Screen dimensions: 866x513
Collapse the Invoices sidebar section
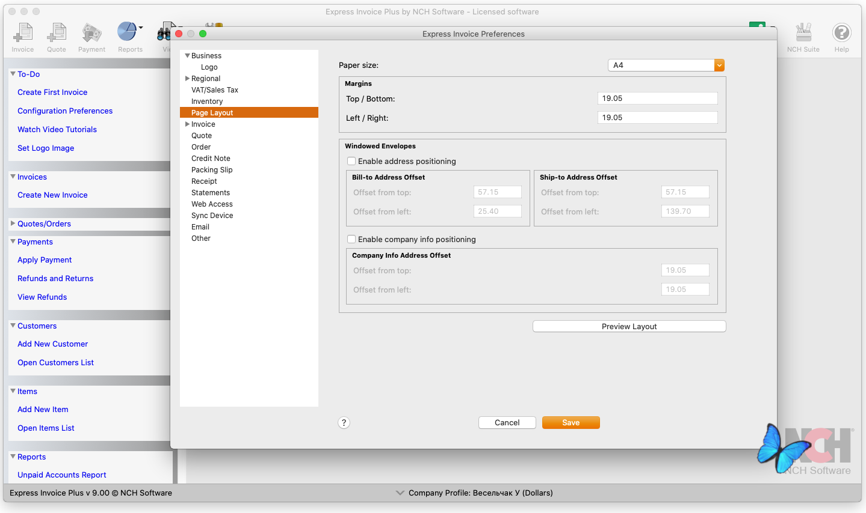tap(13, 177)
